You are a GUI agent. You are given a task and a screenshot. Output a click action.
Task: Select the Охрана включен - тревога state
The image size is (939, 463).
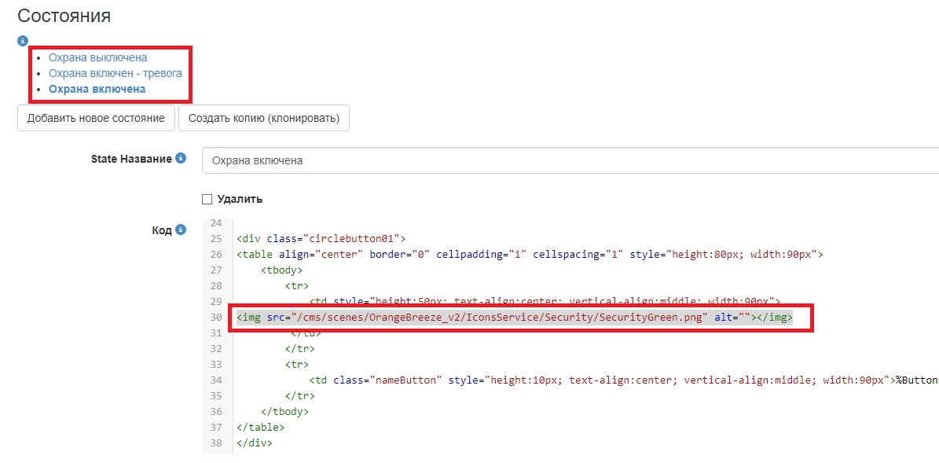pyautogui.click(x=115, y=73)
